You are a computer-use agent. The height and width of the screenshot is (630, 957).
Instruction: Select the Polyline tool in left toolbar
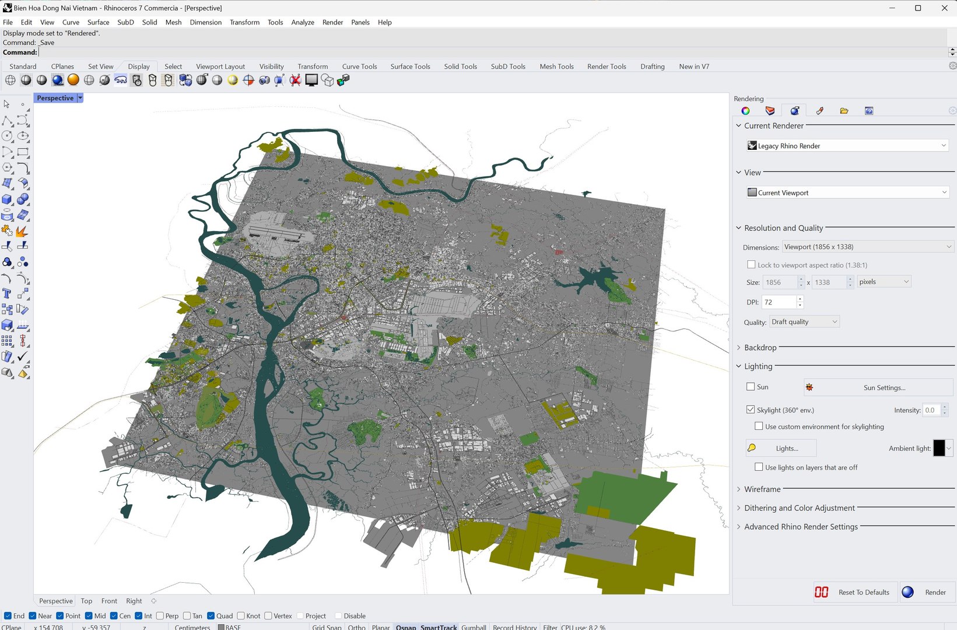point(8,121)
